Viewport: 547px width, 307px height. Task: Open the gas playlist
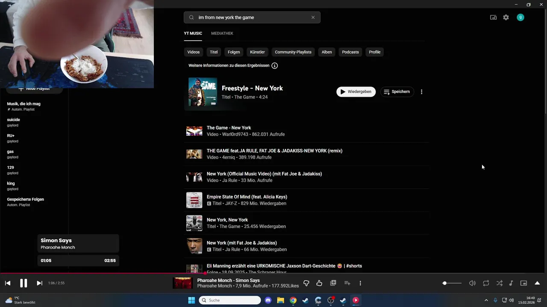pyautogui.click(x=34, y=154)
